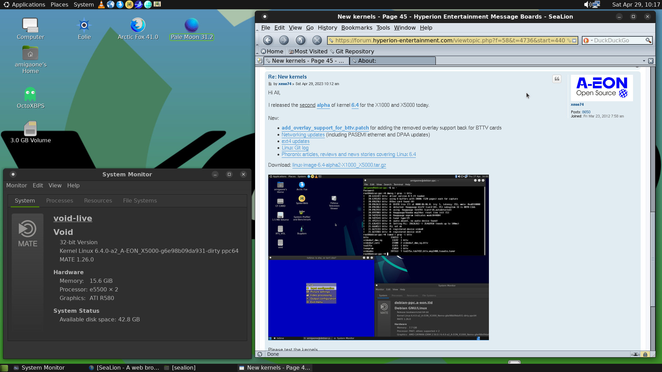
Task: Click the network connection tray icon
Action: coord(596,4)
